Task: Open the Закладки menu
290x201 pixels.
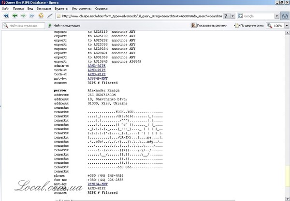Action: (44, 9)
